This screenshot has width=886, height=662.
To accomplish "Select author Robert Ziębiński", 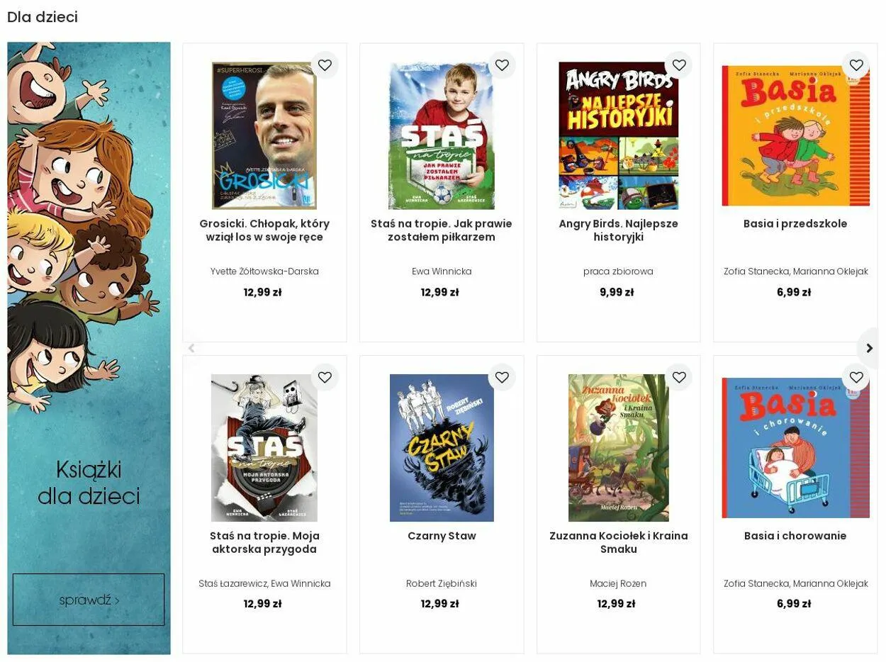I will pos(442,583).
